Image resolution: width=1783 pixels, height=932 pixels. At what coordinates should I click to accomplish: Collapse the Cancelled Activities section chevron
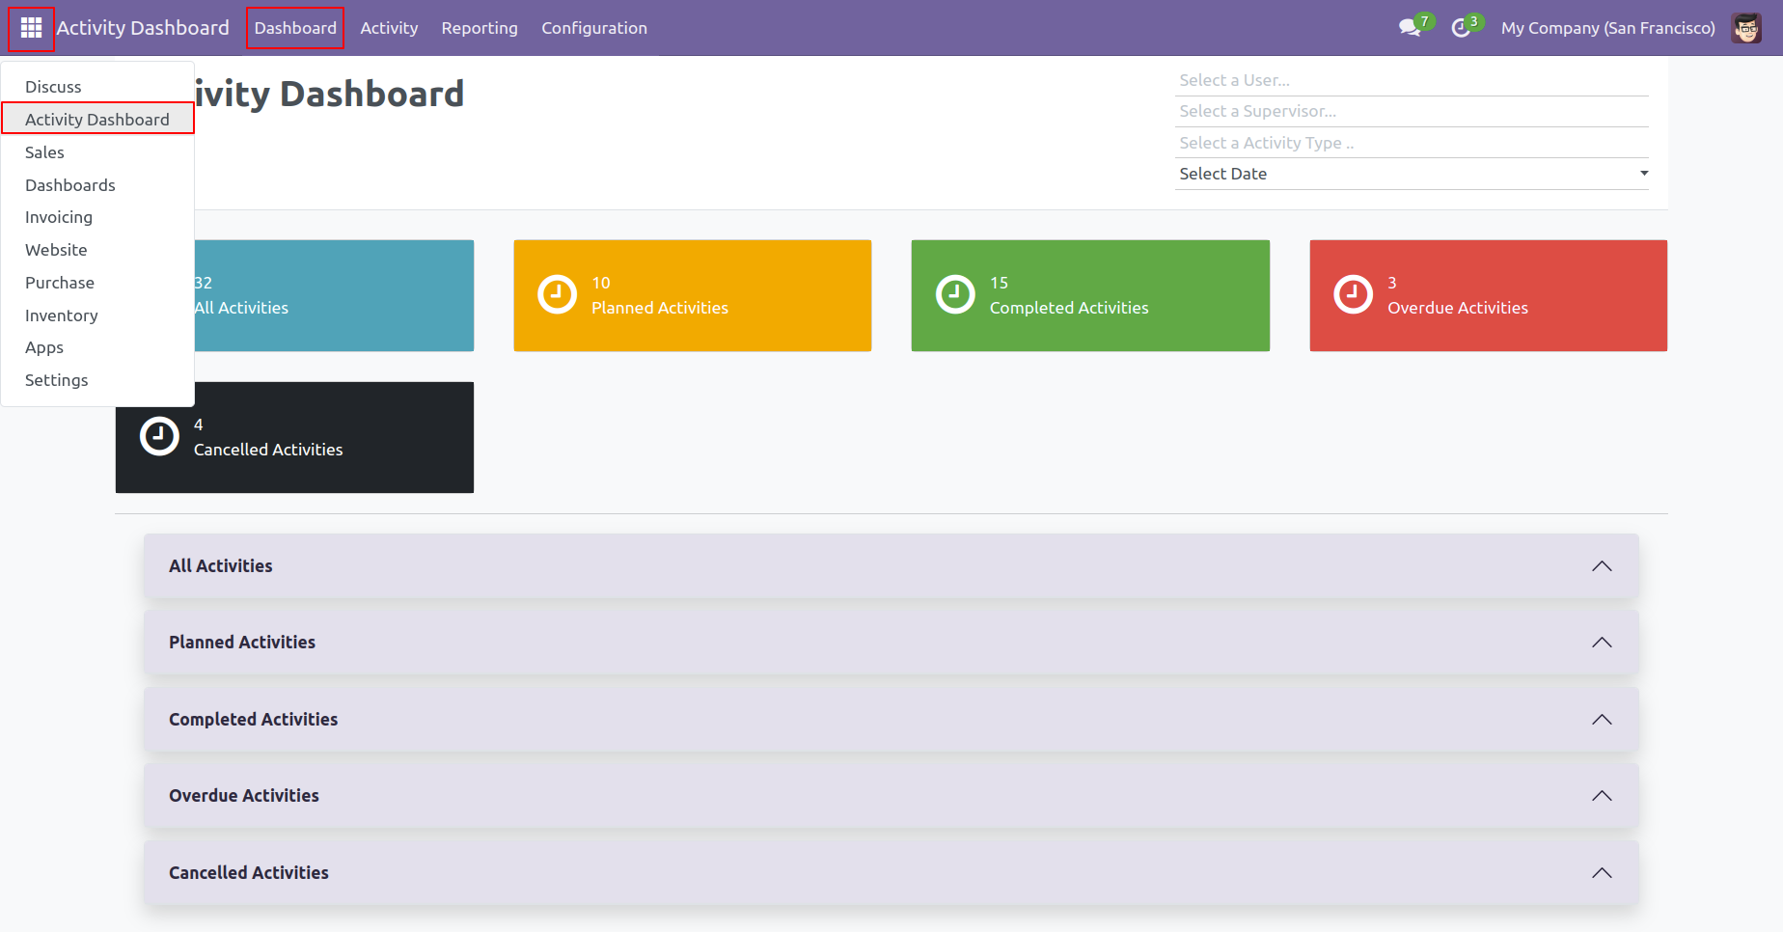pos(1602,873)
